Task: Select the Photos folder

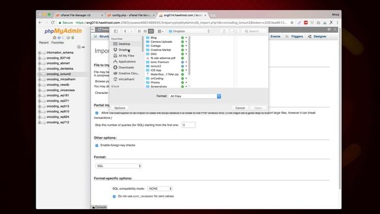Action: click(x=155, y=83)
